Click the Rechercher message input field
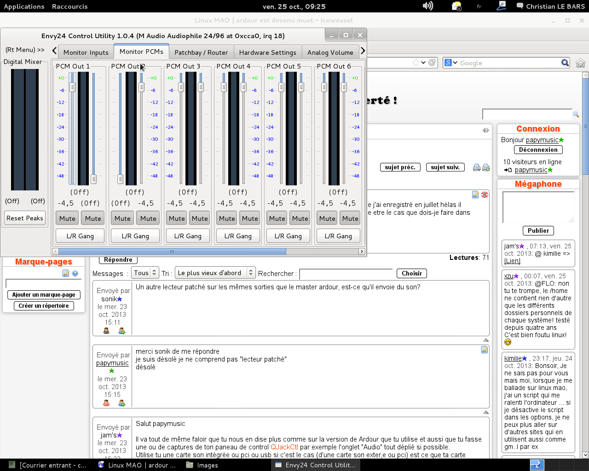 coord(346,274)
